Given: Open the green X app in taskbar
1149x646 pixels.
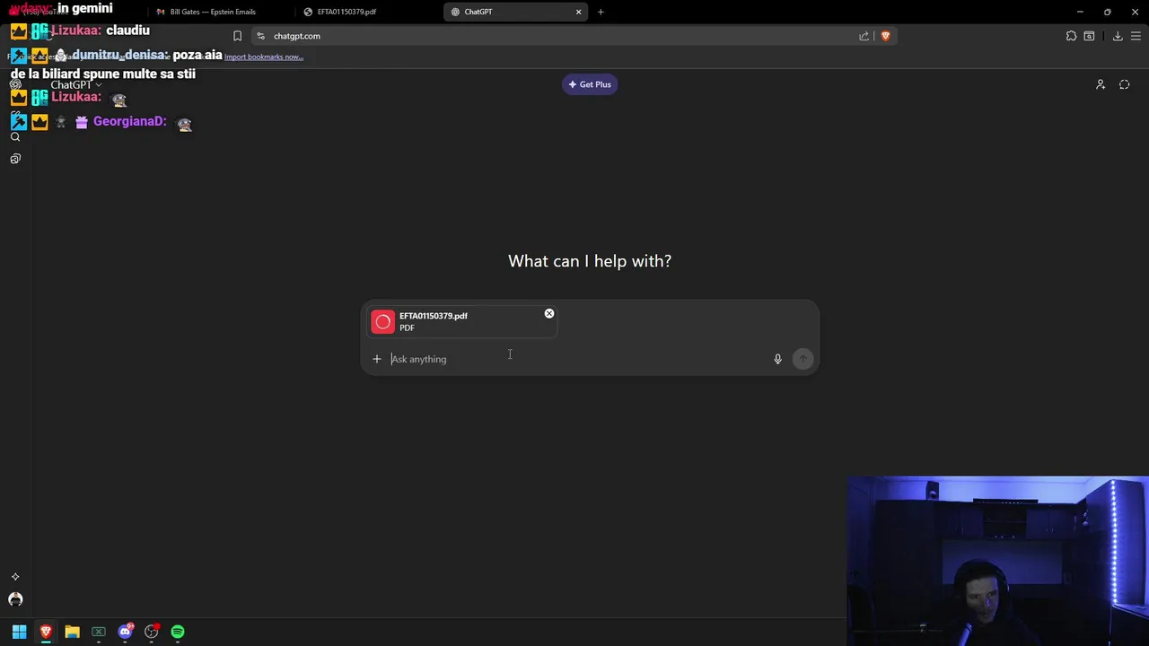Looking at the screenshot, I should pos(99,632).
